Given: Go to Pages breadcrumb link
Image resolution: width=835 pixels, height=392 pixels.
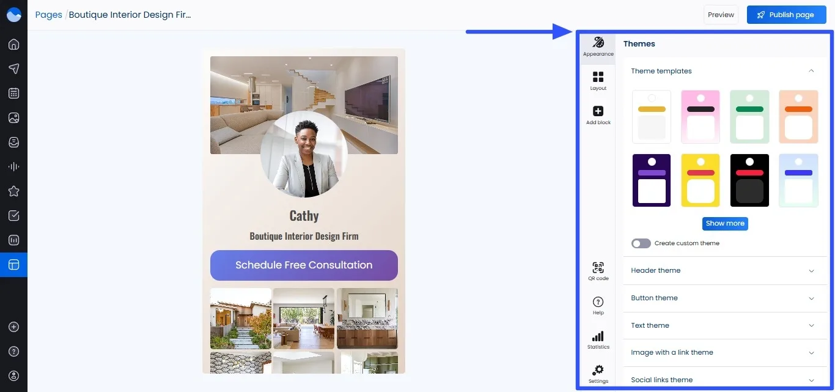Looking at the screenshot, I should tap(48, 15).
